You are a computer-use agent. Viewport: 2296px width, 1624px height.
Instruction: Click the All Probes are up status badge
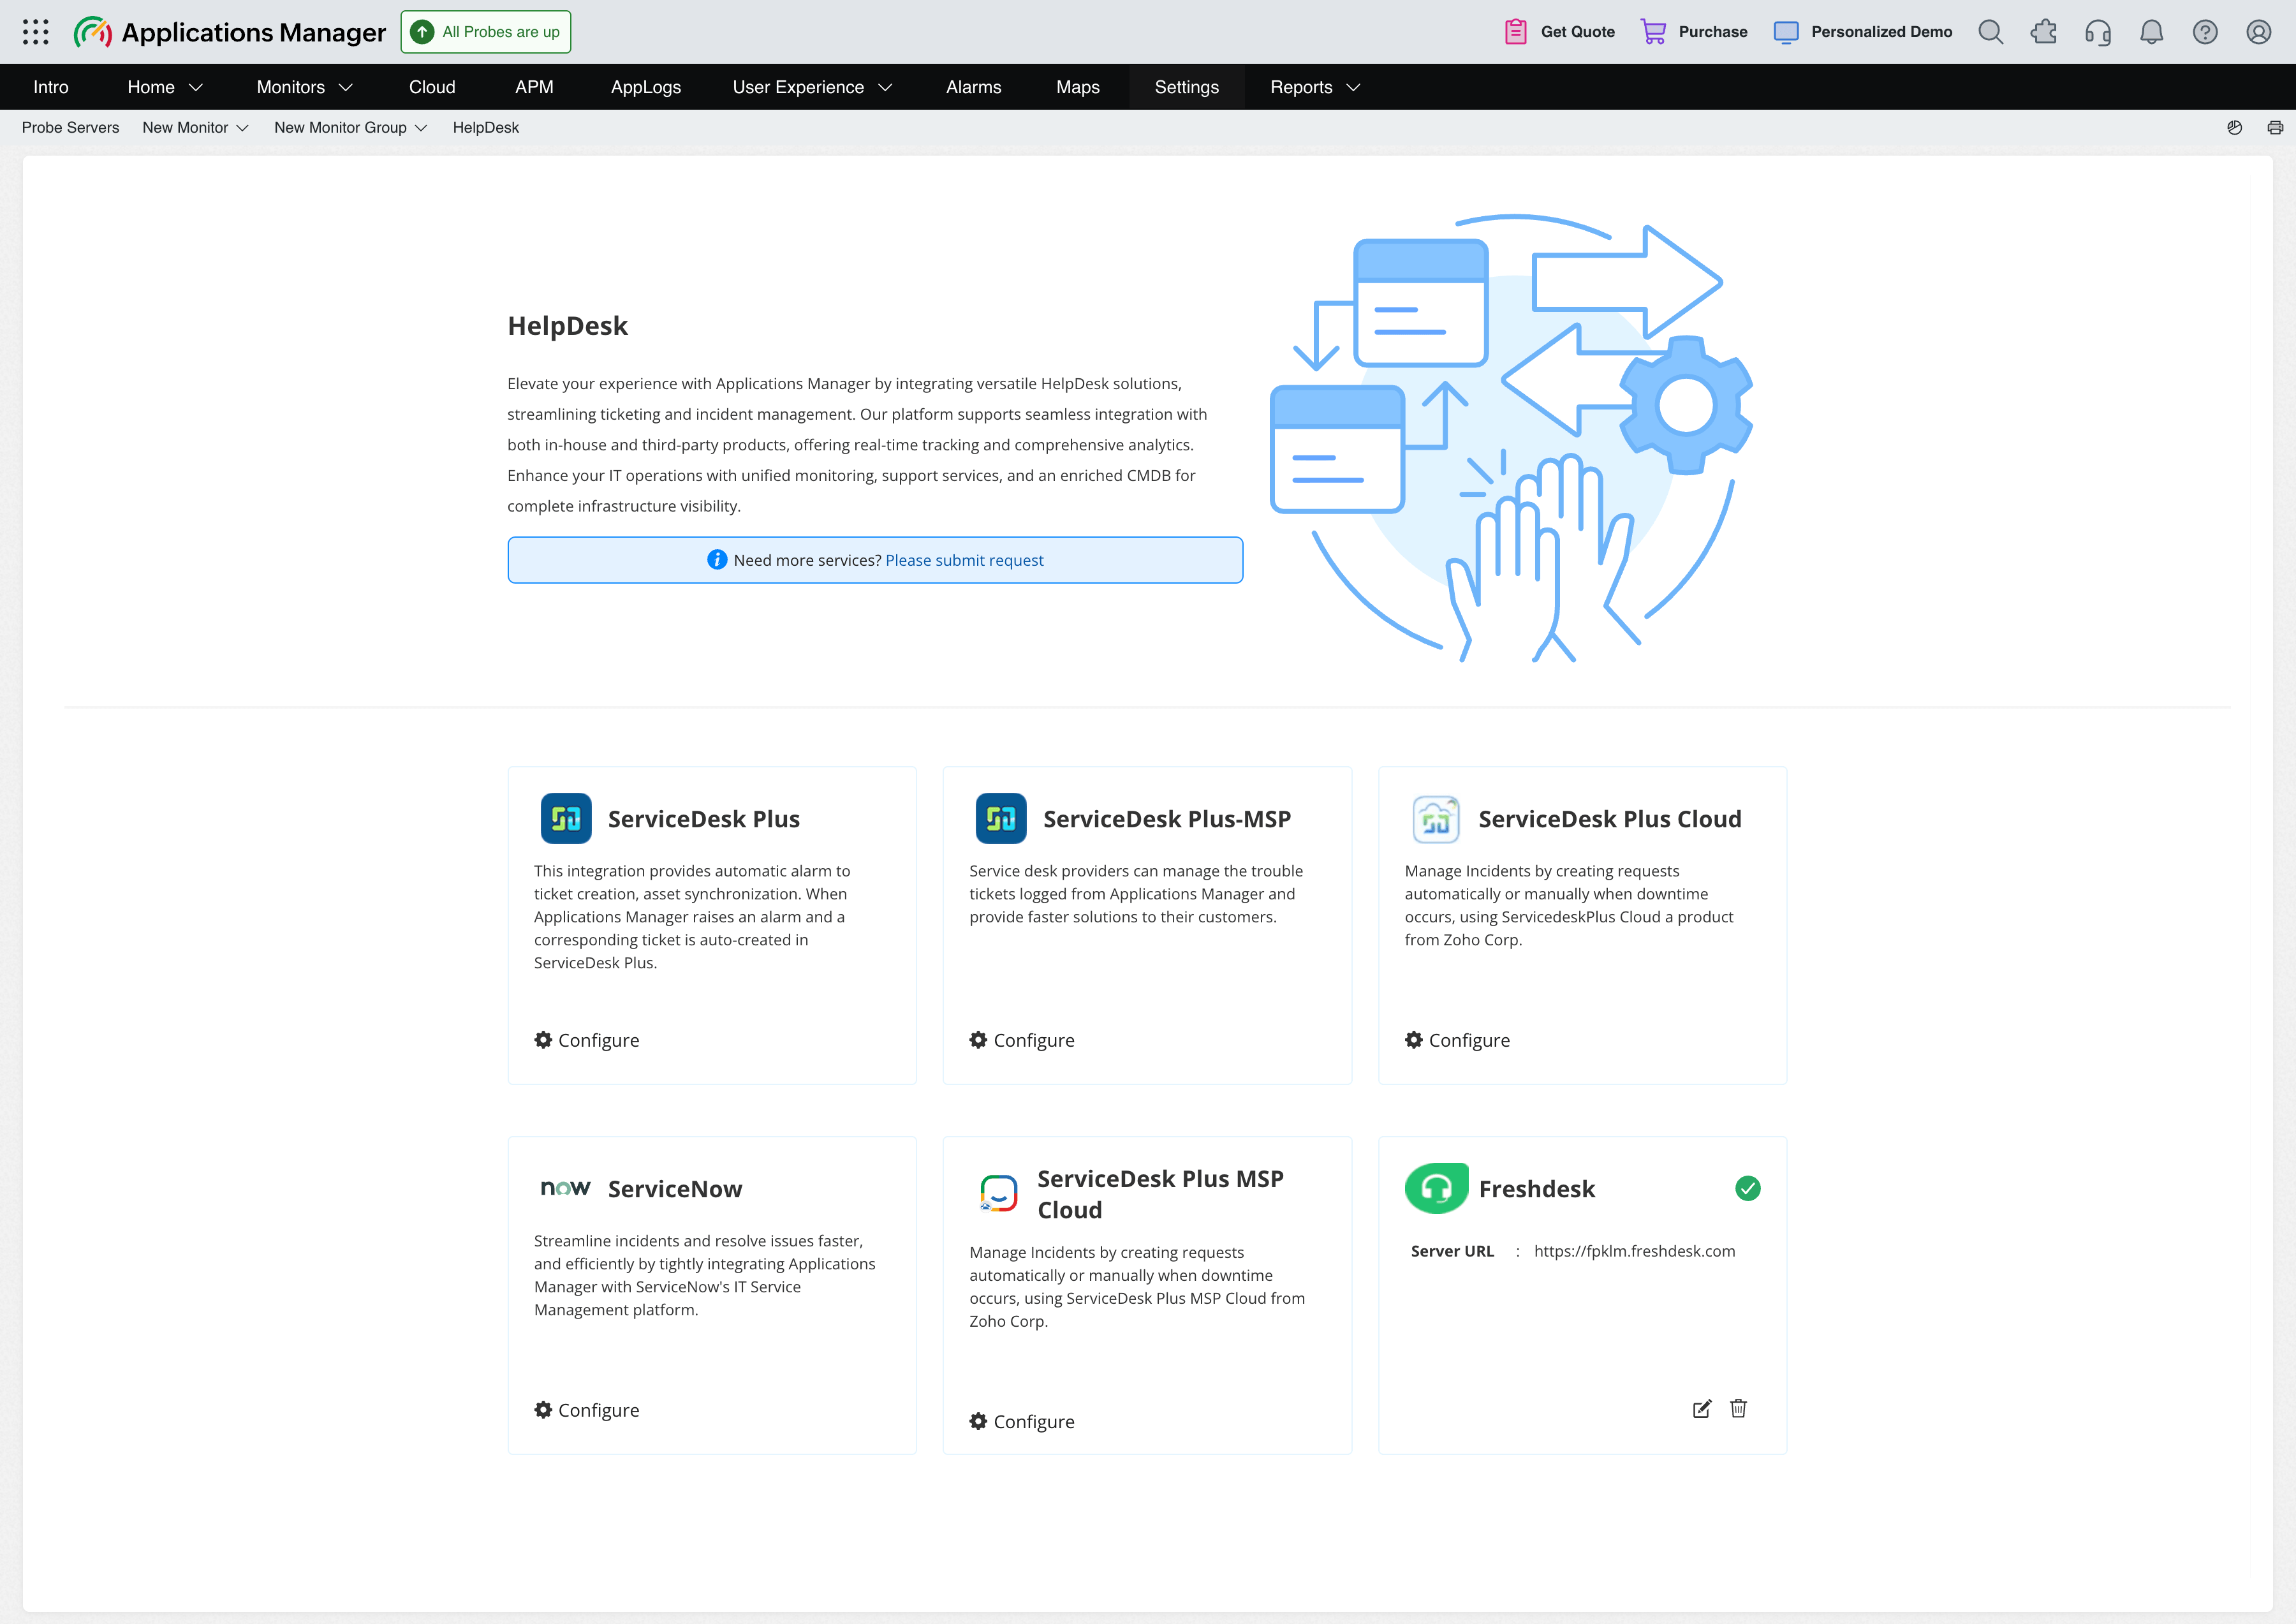[x=486, y=32]
